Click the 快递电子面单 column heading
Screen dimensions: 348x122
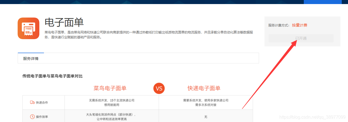pyautogui.click(x=204, y=88)
